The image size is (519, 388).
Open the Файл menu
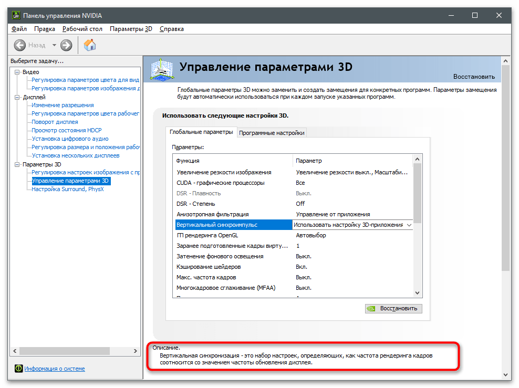(x=19, y=29)
